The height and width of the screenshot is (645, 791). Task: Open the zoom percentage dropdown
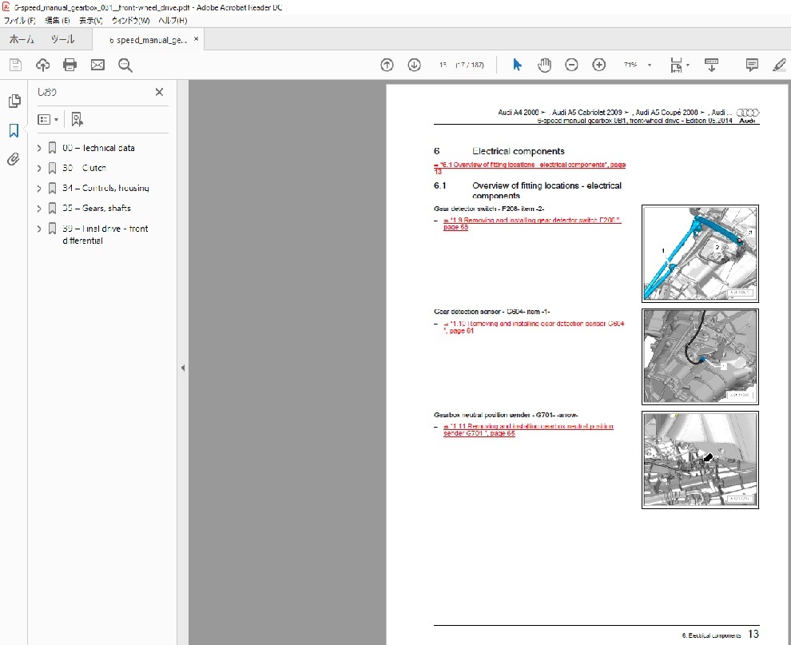[x=649, y=66]
